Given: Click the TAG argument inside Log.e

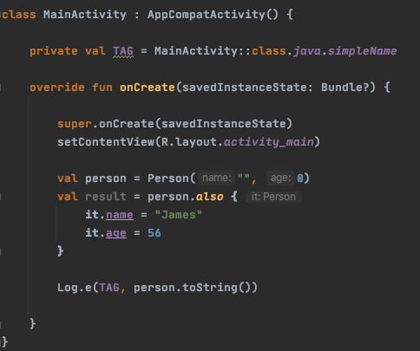Looking at the screenshot, I should click(x=109, y=288).
